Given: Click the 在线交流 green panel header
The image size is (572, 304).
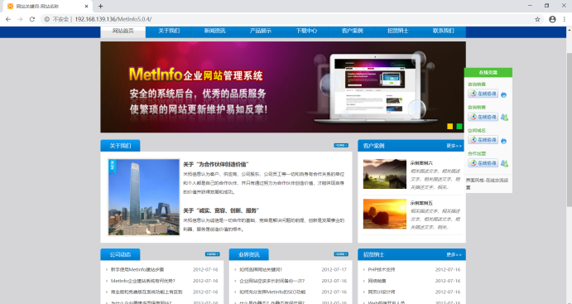Looking at the screenshot, I should point(488,72).
